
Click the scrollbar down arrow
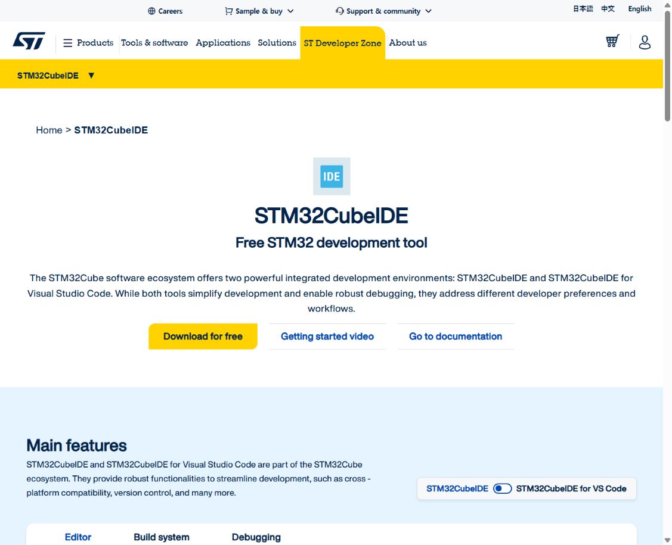(x=667, y=540)
